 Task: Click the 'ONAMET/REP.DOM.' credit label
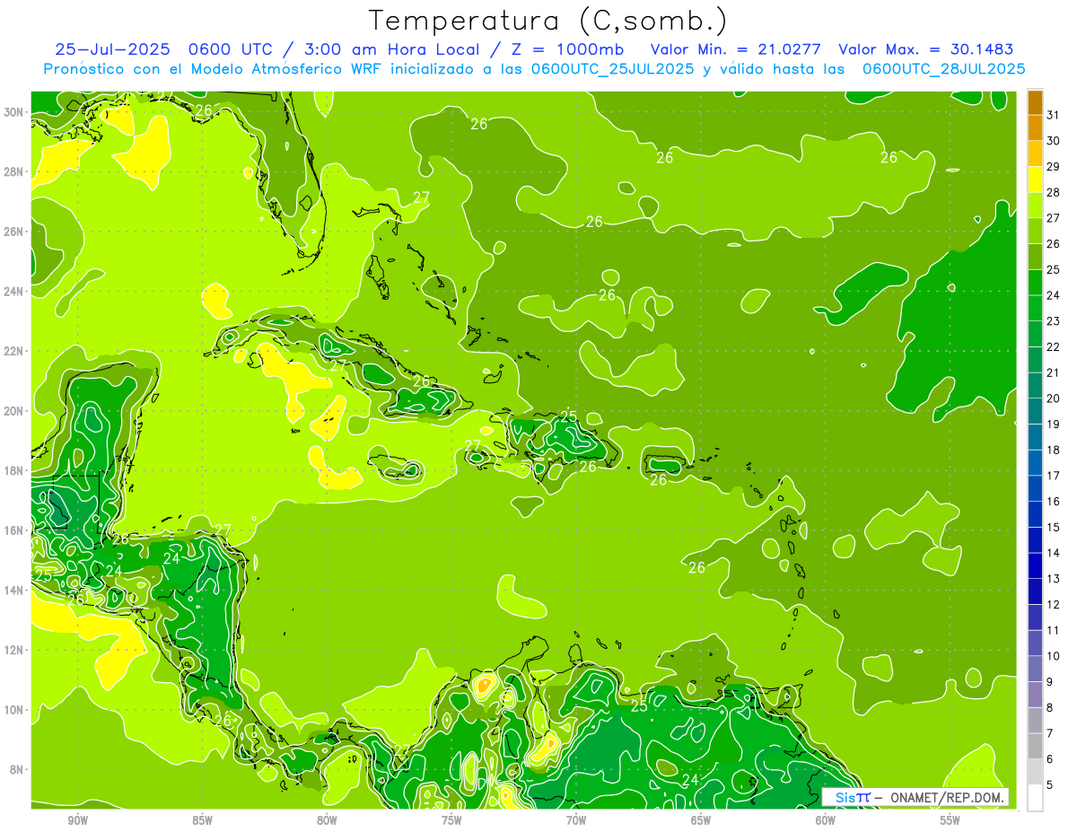(947, 797)
